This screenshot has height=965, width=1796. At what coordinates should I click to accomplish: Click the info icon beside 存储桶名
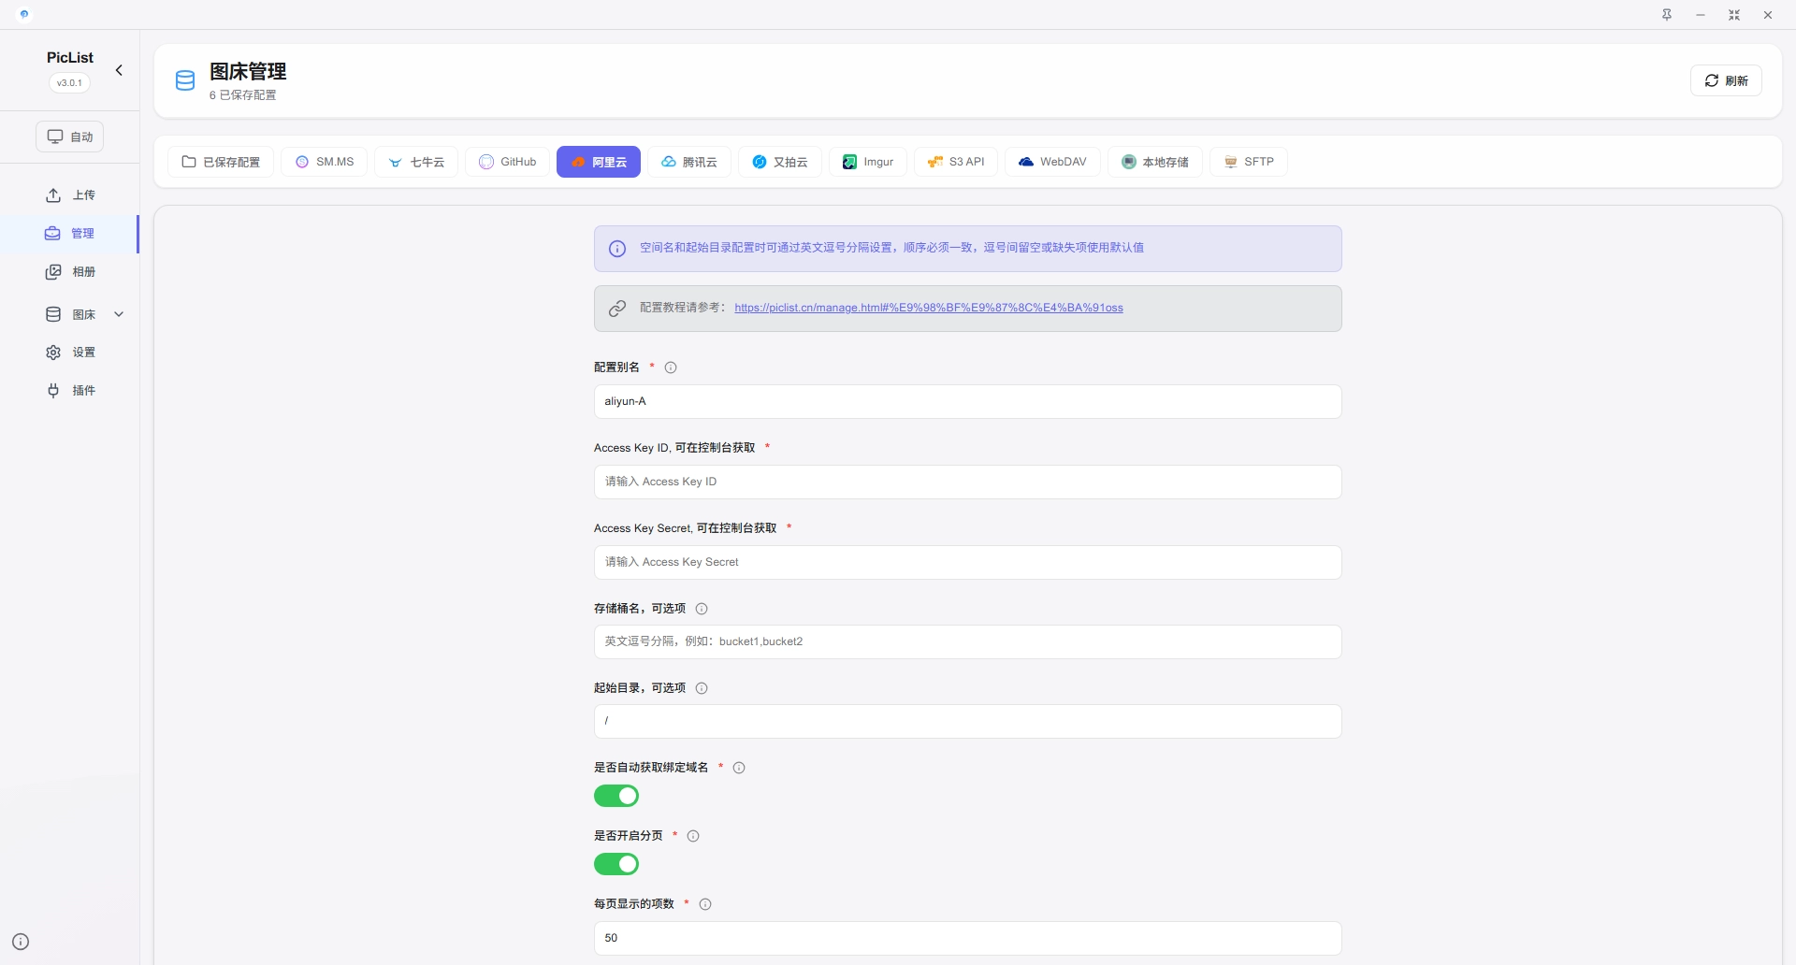[702, 609]
